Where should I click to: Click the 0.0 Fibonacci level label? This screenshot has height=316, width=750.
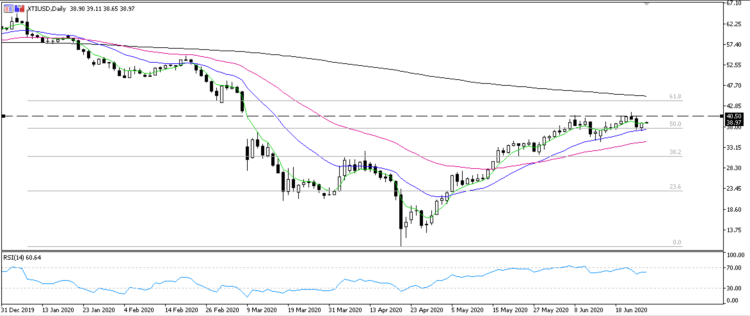[x=677, y=242]
